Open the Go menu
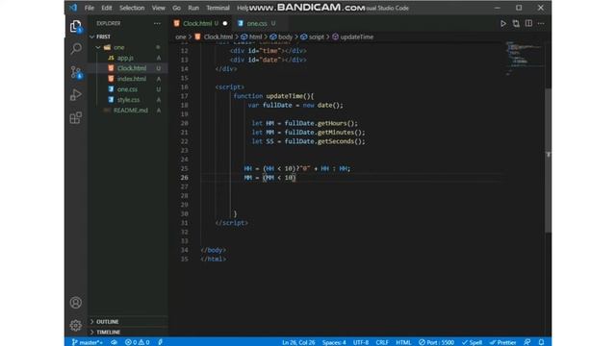Viewport: 616px width, 346px height. click(176, 8)
